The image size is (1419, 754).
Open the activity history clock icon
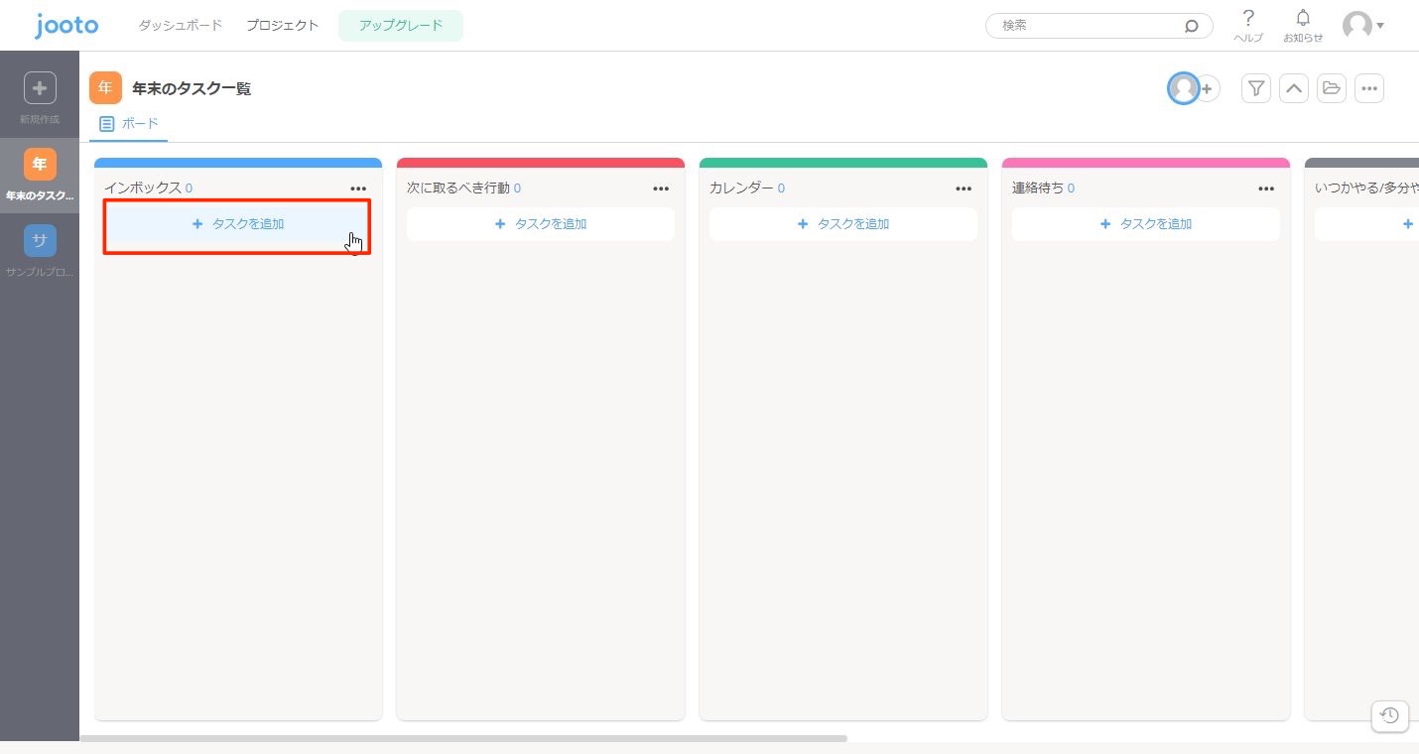point(1390,715)
